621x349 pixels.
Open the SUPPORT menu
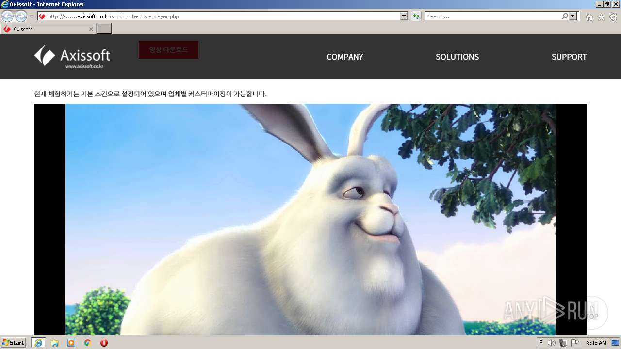pyautogui.click(x=569, y=57)
